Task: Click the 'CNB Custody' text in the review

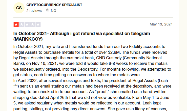Action: coord(109,58)
